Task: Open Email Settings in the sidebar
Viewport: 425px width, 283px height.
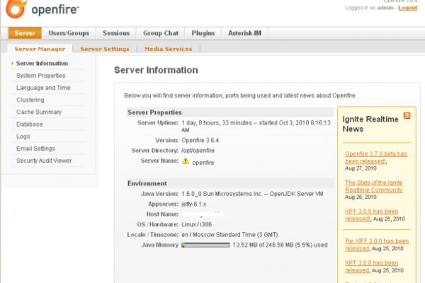Action: point(36,149)
